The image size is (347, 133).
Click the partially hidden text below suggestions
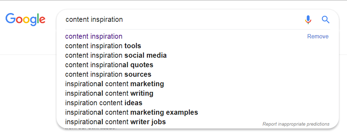(90, 128)
